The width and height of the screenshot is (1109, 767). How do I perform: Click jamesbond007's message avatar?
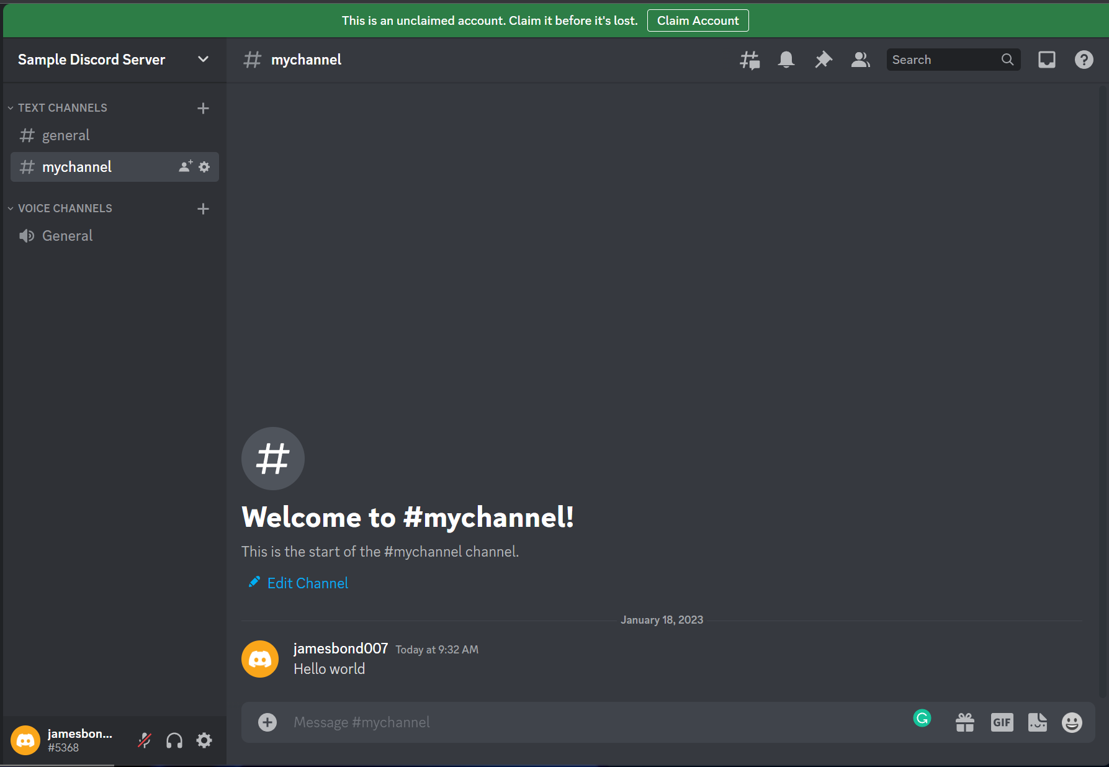(260, 659)
